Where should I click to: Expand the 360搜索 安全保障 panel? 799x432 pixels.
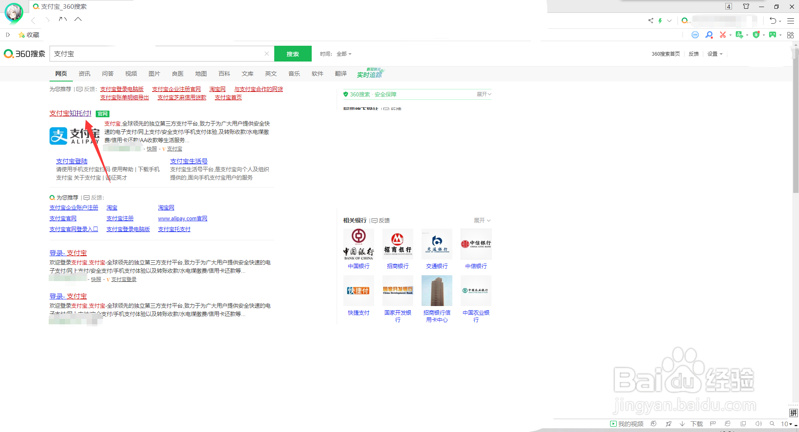484,94
